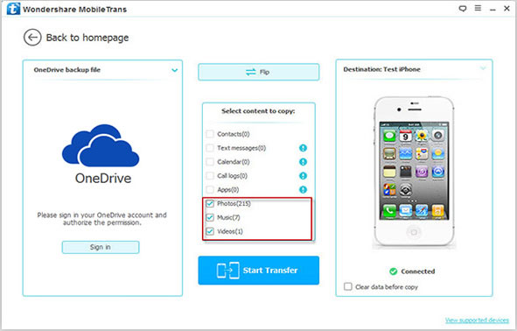Open the feedback speech bubble icon

point(463,9)
